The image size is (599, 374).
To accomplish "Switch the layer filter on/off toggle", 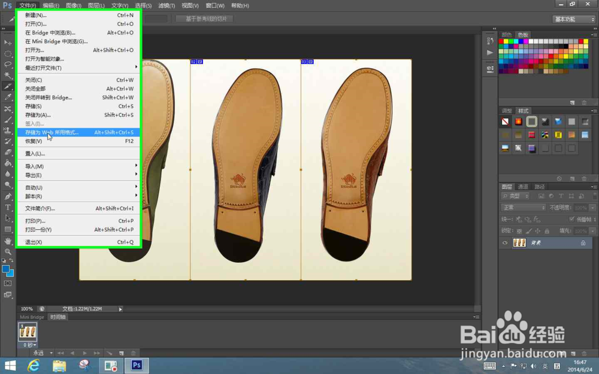I will click(x=595, y=196).
